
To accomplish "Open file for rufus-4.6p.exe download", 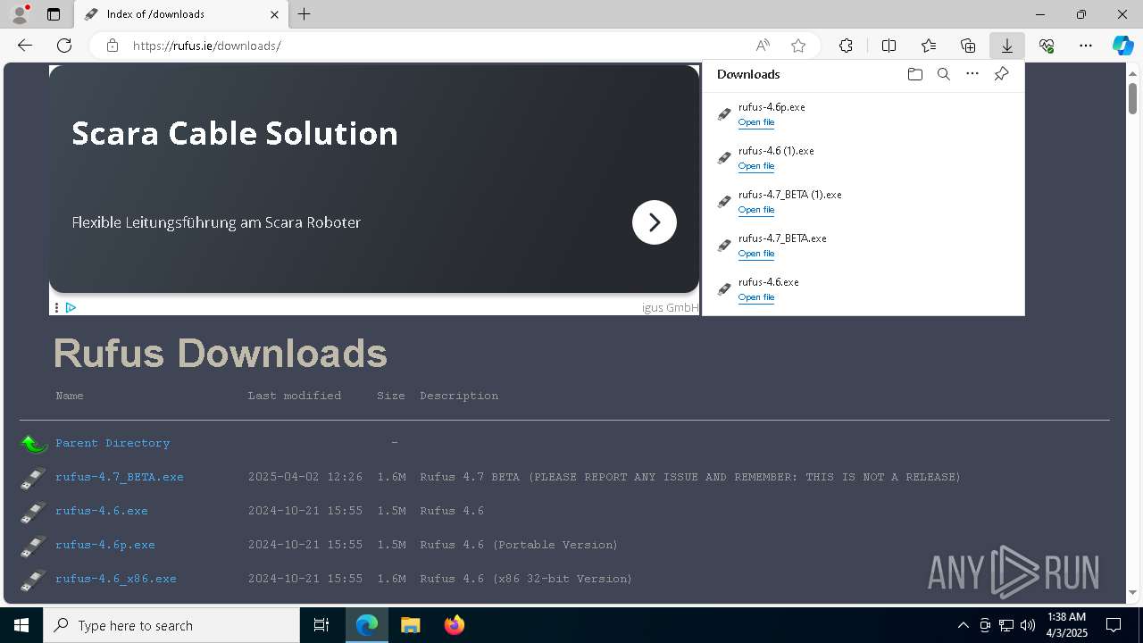I will [x=756, y=122].
